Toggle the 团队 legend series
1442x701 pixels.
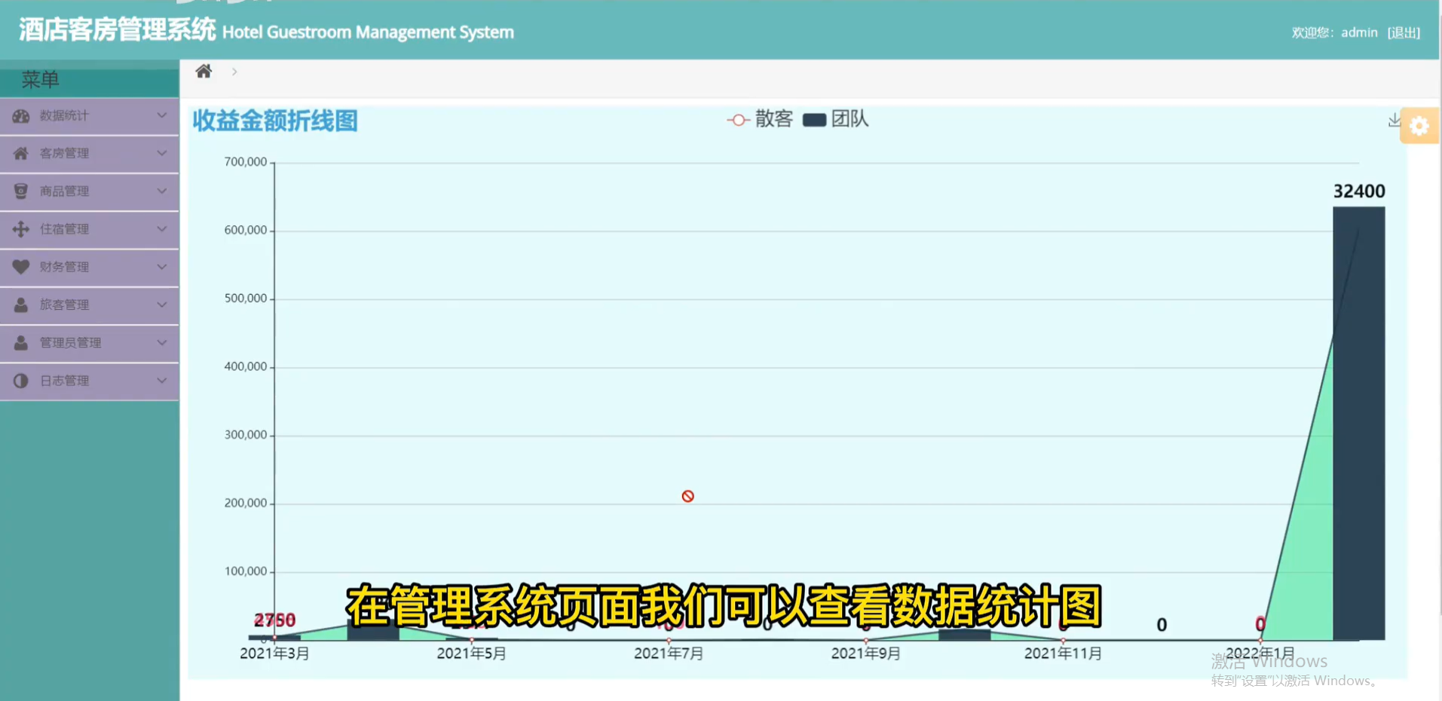pyautogui.click(x=836, y=119)
